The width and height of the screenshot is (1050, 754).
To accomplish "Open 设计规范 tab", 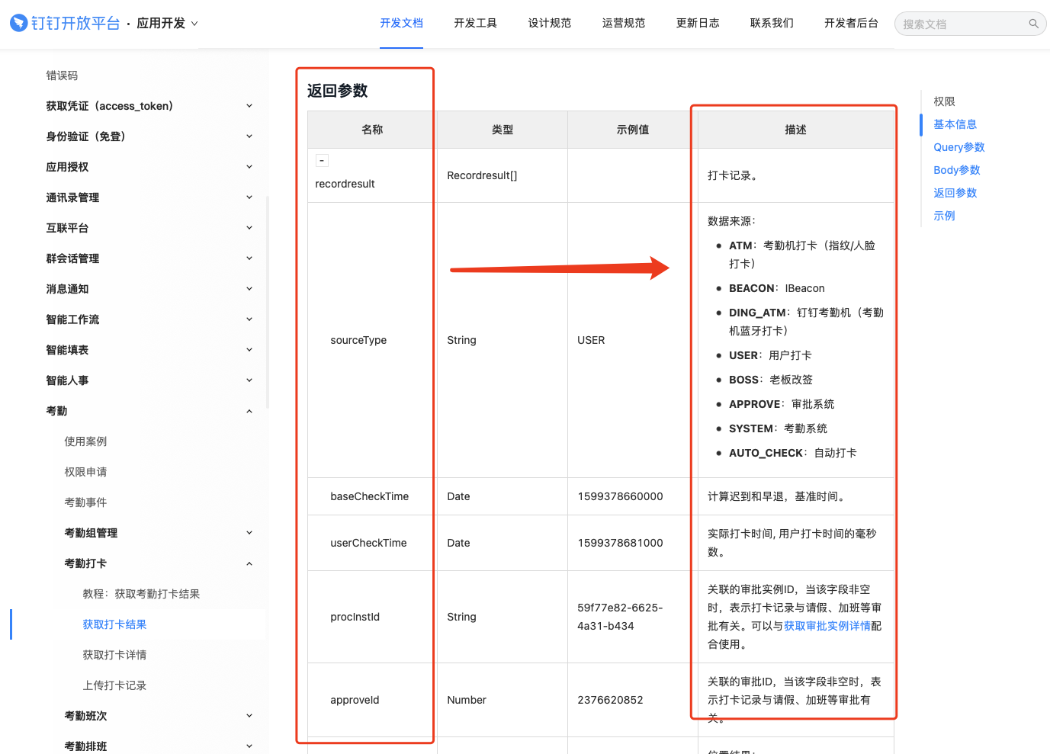I will [549, 24].
